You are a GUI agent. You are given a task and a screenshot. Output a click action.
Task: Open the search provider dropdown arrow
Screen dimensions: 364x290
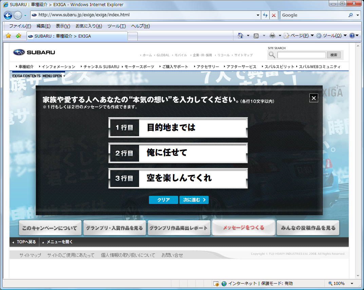point(358,15)
